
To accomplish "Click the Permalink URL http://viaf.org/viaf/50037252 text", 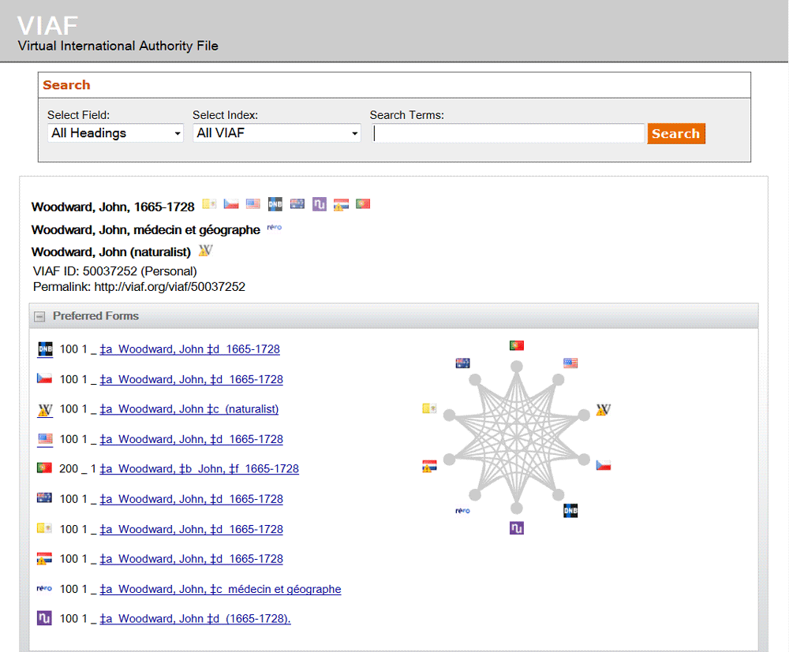I will pos(170,287).
